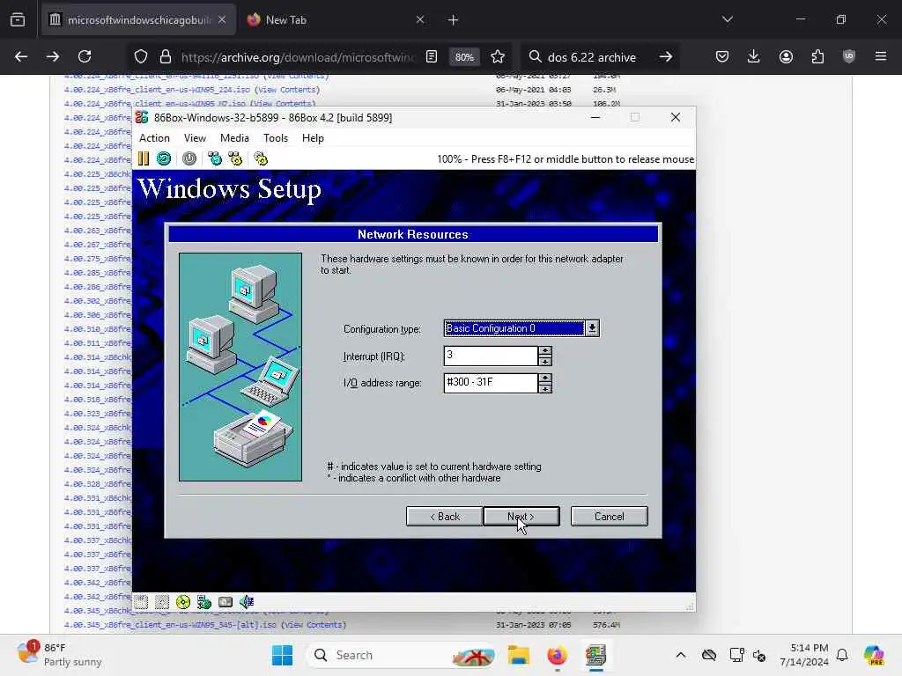Click the tracking protection shield icon

141,57
